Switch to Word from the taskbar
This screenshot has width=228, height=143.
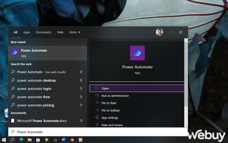[x=63, y=140]
